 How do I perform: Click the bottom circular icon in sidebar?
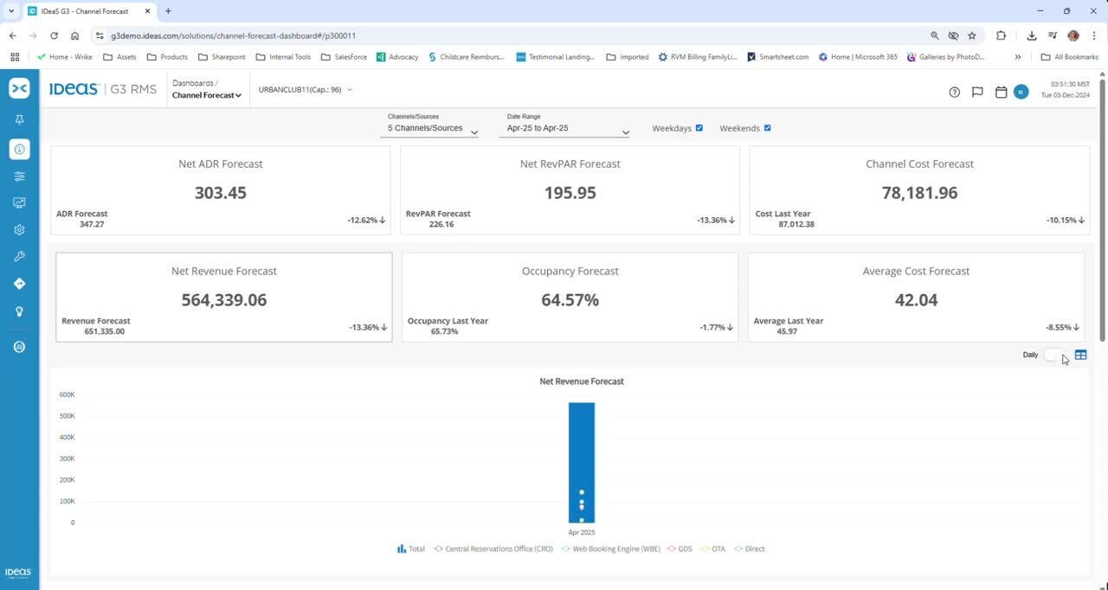pyautogui.click(x=19, y=347)
